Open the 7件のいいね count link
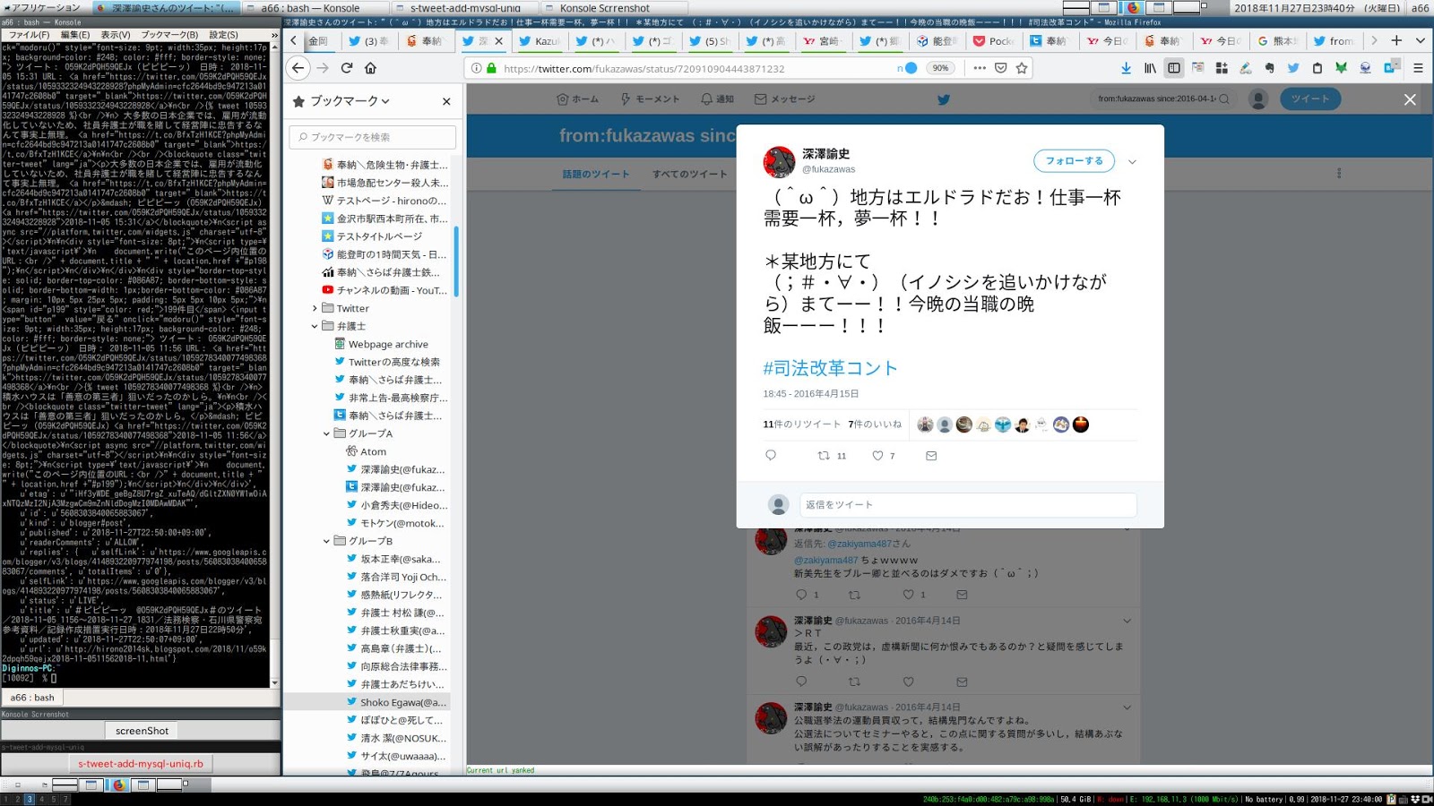 tap(875, 424)
